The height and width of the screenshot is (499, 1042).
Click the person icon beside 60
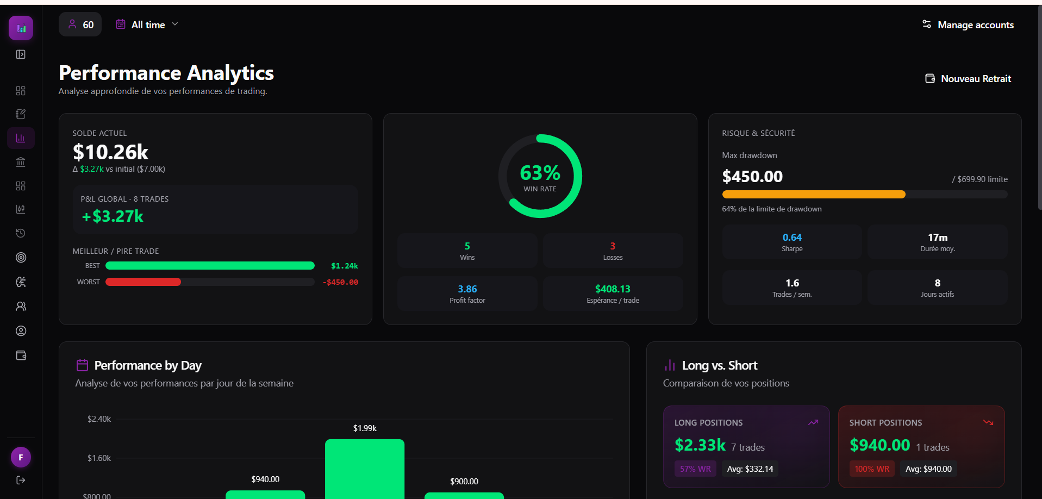(x=72, y=24)
